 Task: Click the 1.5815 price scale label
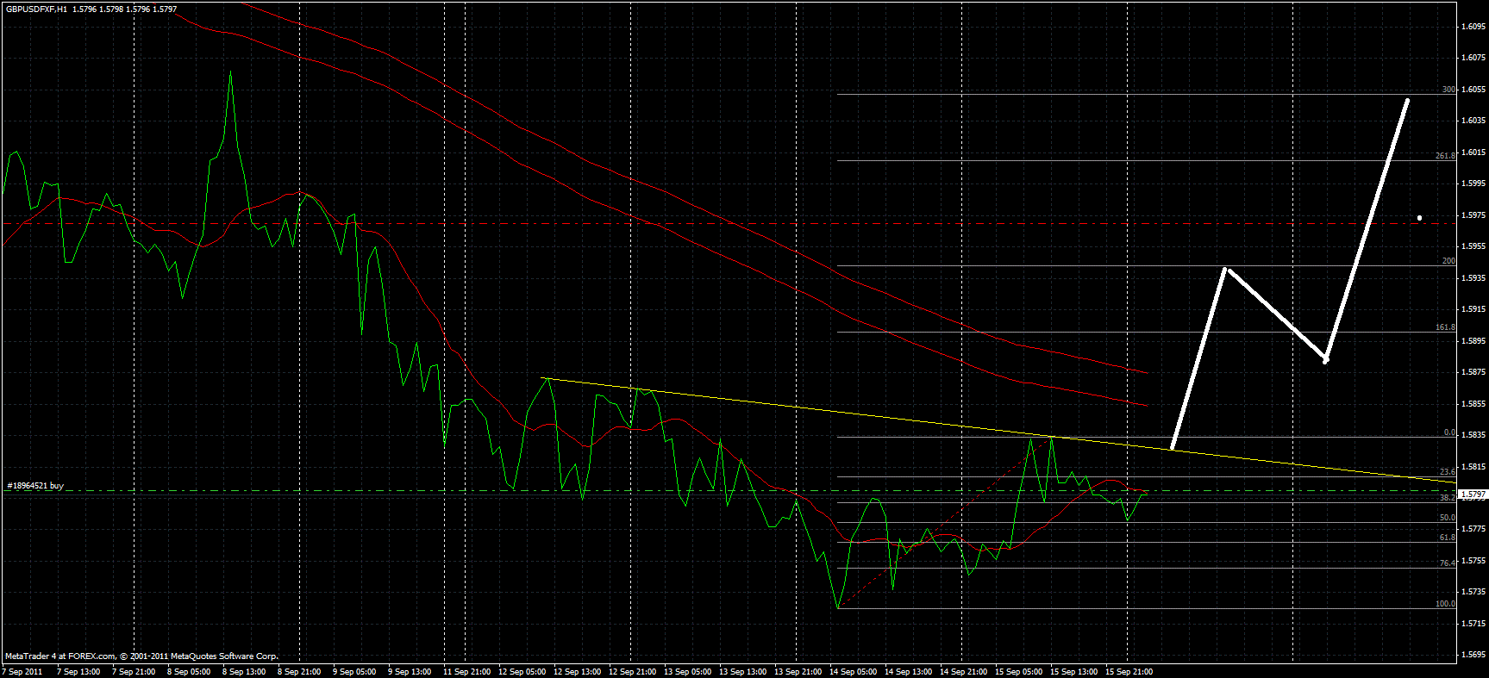point(1473,467)
